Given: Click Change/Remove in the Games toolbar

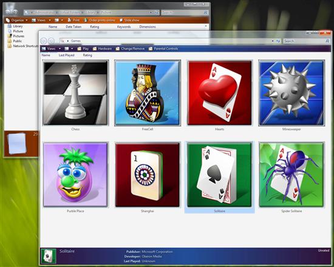Looking at the screenshot, I should point(130,49).
